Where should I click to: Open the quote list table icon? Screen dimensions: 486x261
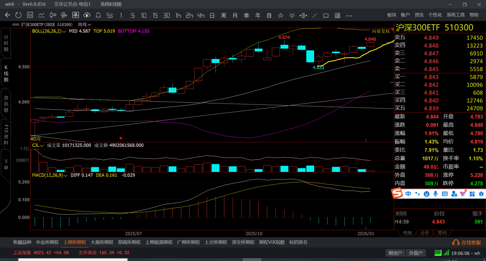30,15
